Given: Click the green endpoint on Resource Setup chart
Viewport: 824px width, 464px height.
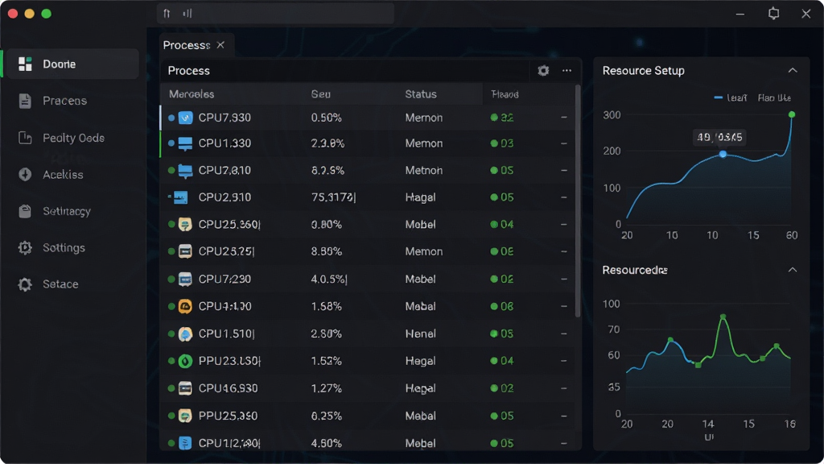Looking at the screenshot, I should 792,114.
